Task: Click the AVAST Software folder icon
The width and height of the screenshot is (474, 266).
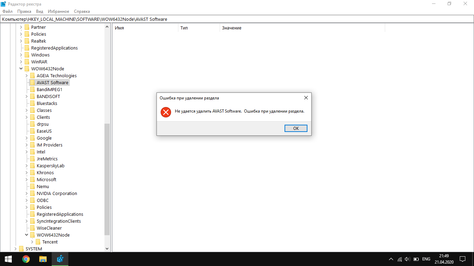Action: [32, 82]
